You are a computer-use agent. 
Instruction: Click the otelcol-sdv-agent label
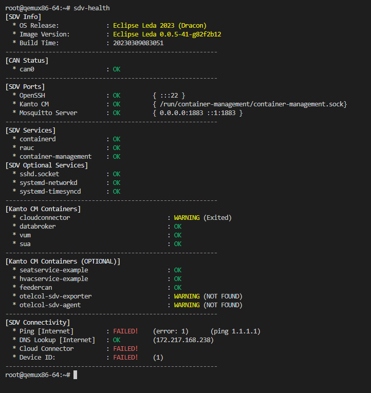(50, 305)
